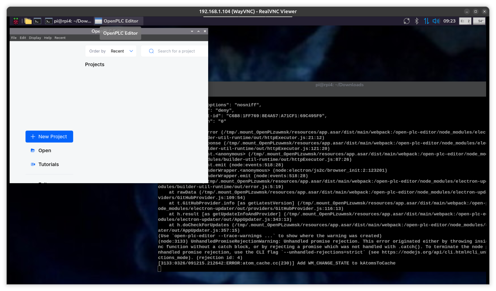Open the Display menu
The image size is (496, 291).
click(35, 38)
